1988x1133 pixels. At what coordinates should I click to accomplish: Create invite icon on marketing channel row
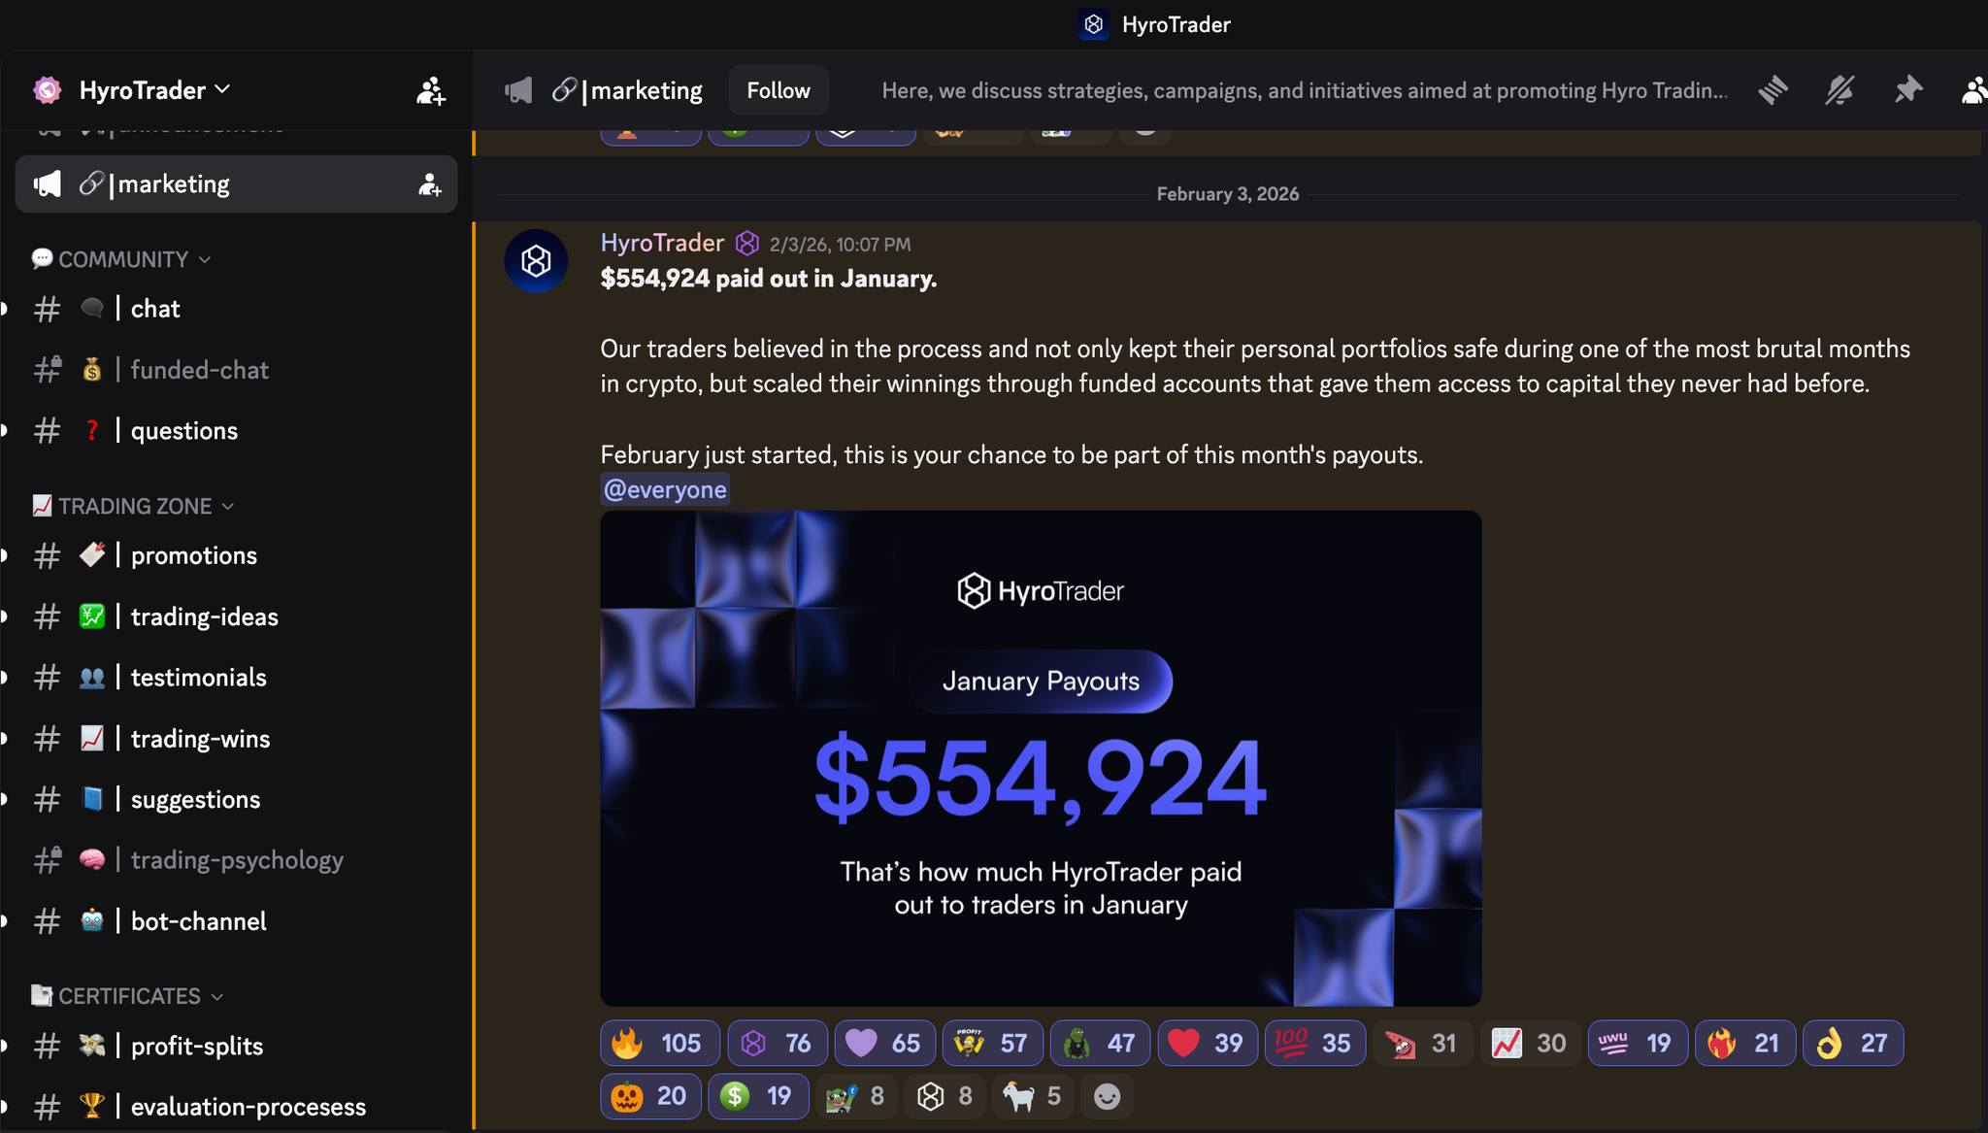point(429,184)
